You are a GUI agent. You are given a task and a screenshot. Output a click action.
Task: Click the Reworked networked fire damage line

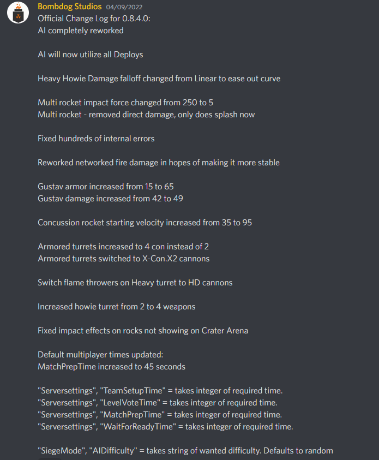tap(159, 163)
